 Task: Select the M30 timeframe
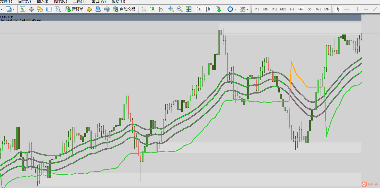pos(283,9)
